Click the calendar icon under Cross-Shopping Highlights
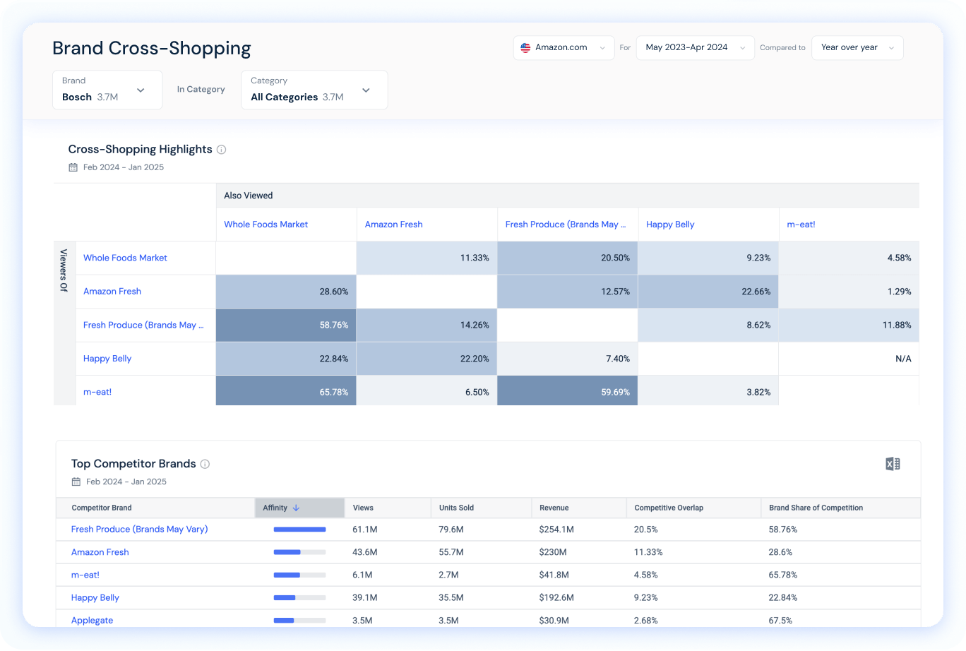This screenshot has height=651, width=966. [73, 167]
